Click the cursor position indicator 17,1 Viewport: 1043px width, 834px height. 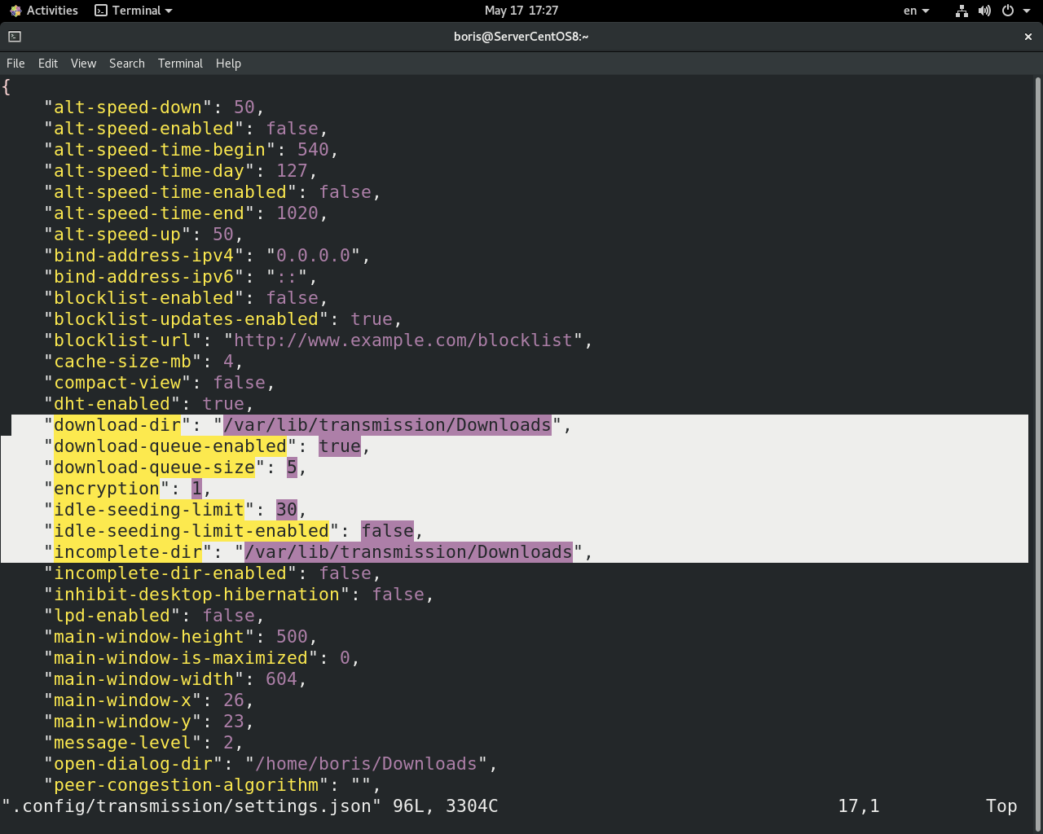pos(858,805)
